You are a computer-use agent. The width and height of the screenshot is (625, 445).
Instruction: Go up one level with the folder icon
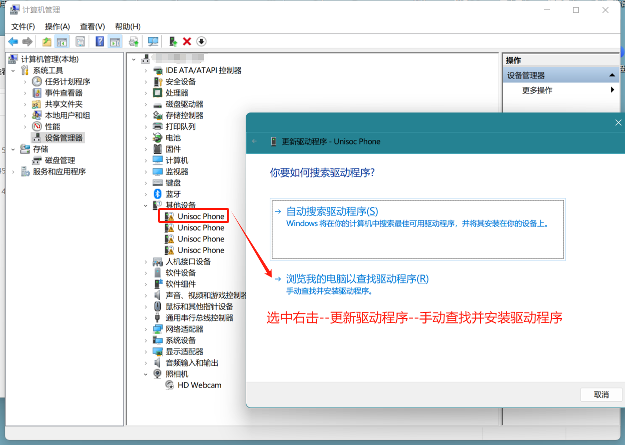[47, 41]
